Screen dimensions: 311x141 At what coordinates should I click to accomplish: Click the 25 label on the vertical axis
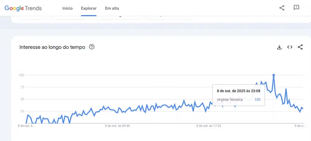(22, 111)
